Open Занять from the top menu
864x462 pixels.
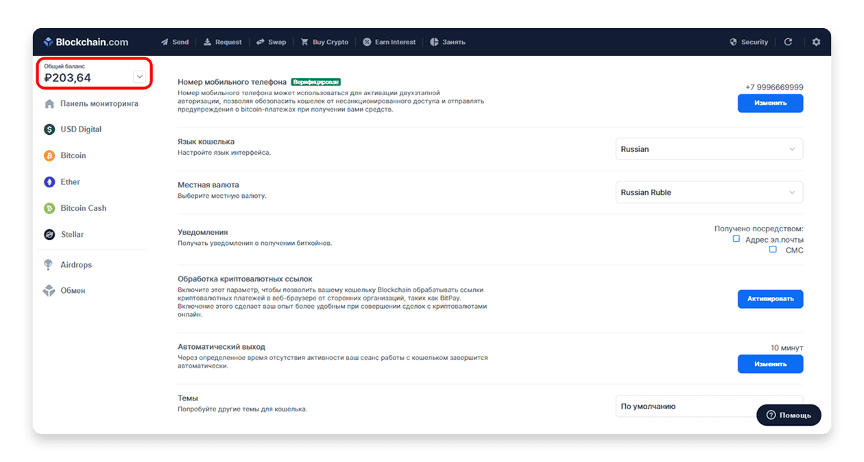[448, 42]
